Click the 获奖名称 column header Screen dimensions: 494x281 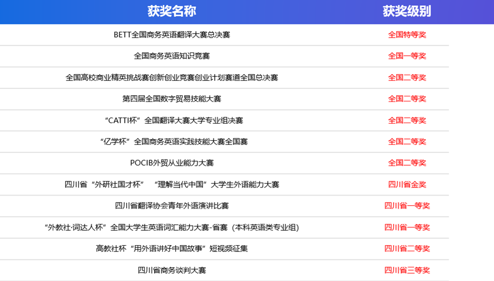pos(172,11)
